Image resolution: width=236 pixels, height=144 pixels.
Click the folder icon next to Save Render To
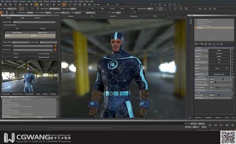[x=55, y=46]
